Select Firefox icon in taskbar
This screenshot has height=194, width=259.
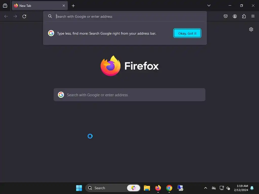coord(158,188)
